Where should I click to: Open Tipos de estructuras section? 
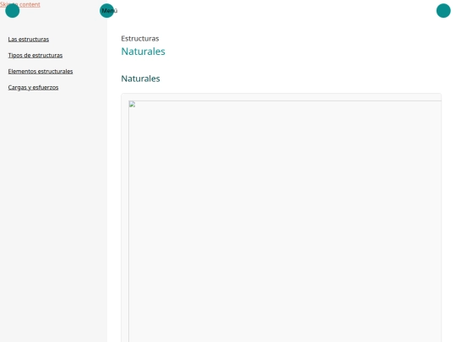(x=35, y=55)
